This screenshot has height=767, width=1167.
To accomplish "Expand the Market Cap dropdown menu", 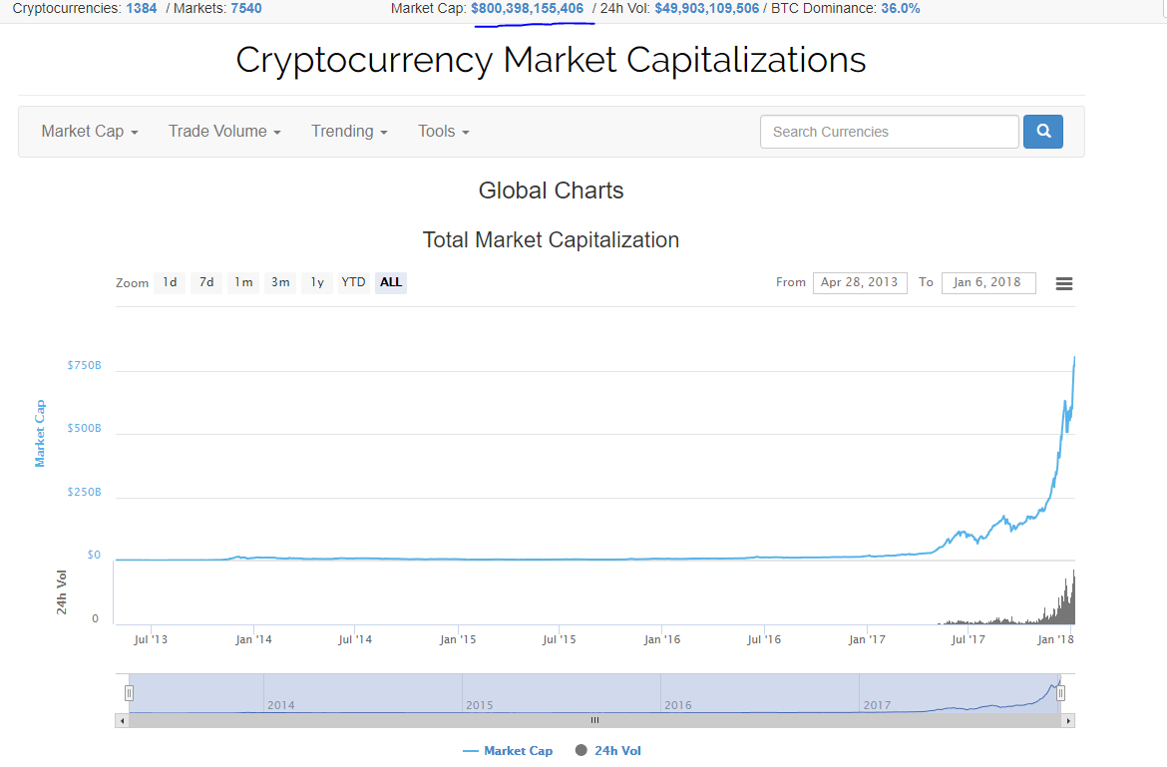I will [x=90, y=132].
